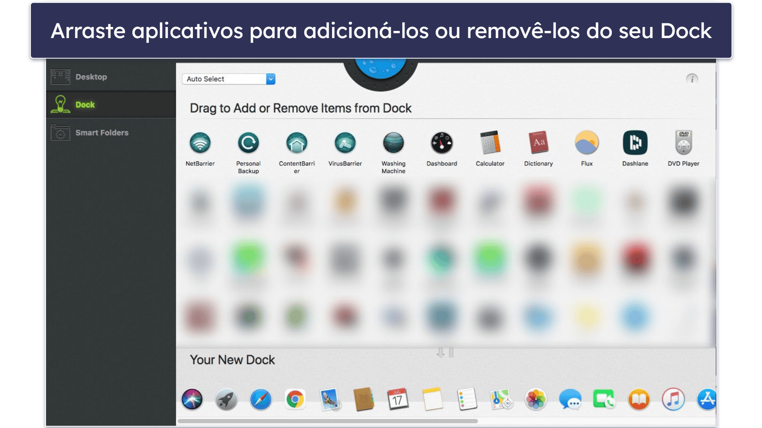The width and height of the screenshot is (762, 428).
Task: Click the Calendar icon showing 17
Action: pyautogui.click(x=398, y=399)
